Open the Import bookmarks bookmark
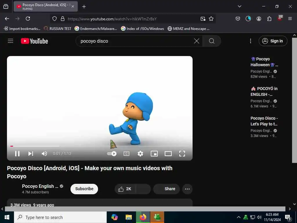The width and height of the screenshot is (297, 223). pos(22,29)
